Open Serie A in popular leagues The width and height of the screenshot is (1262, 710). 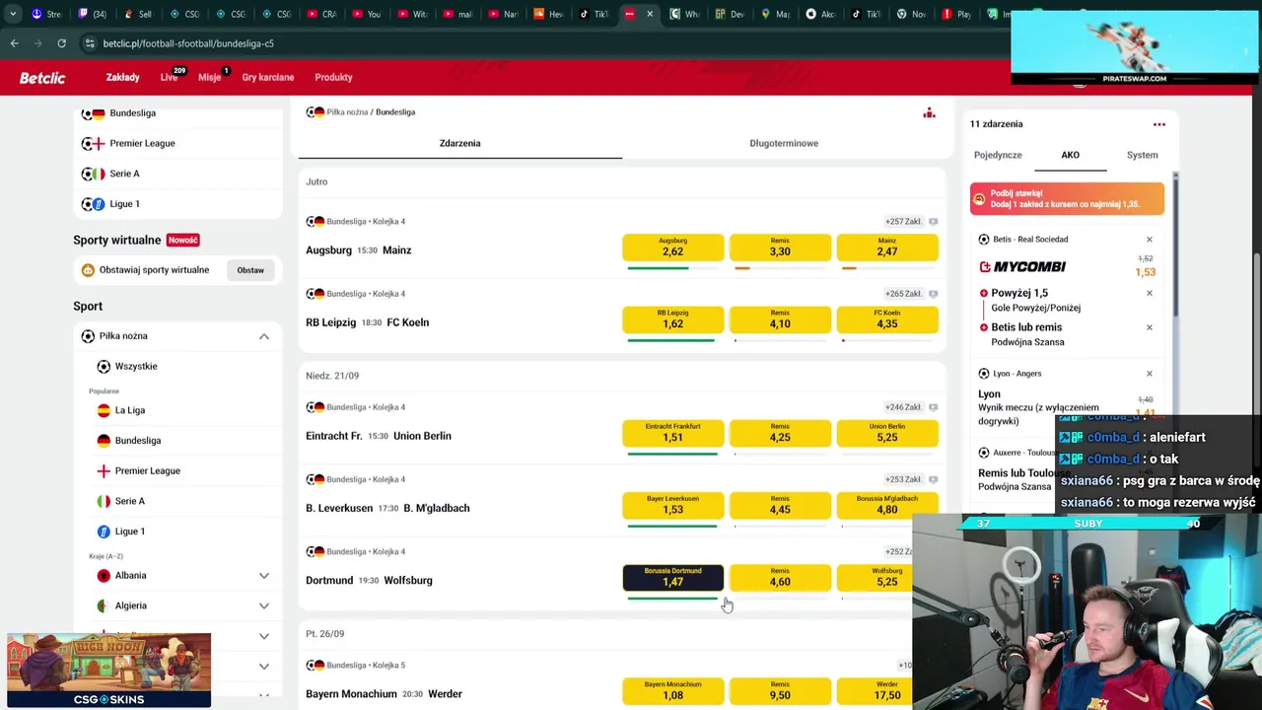coord(129,501)
